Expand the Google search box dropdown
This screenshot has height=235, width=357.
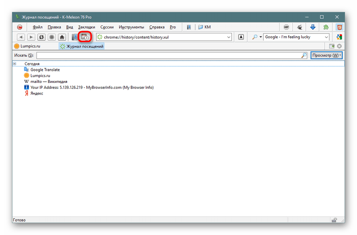pyautogui.click(x=326, y=37)
